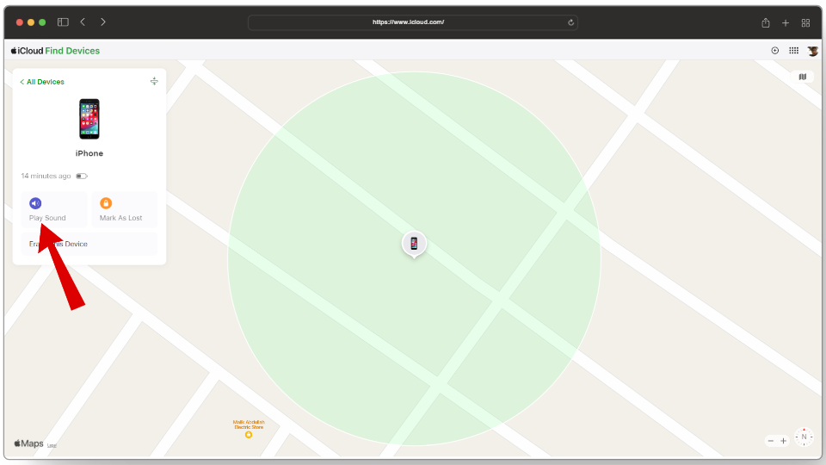Open the iCloud apps grid
The height and width of the screenshot is (465, 826).
793,51
